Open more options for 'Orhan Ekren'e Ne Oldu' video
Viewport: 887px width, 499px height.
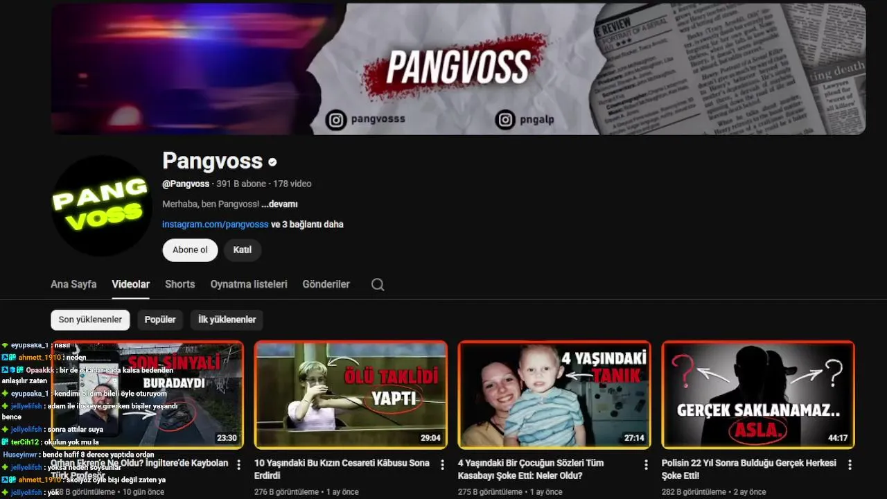point(239,464)
